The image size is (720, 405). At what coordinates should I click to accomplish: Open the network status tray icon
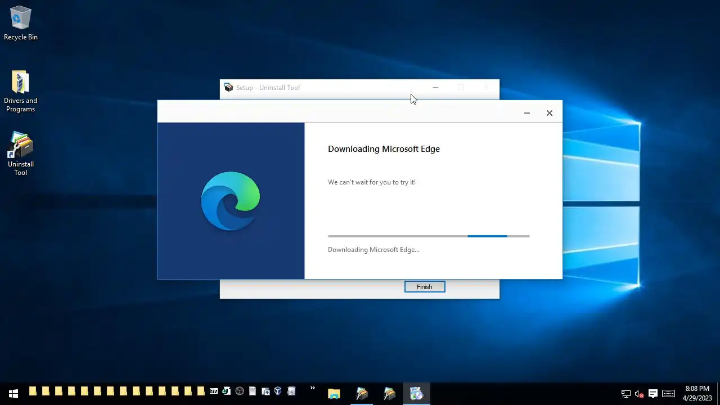coord(625,394)
